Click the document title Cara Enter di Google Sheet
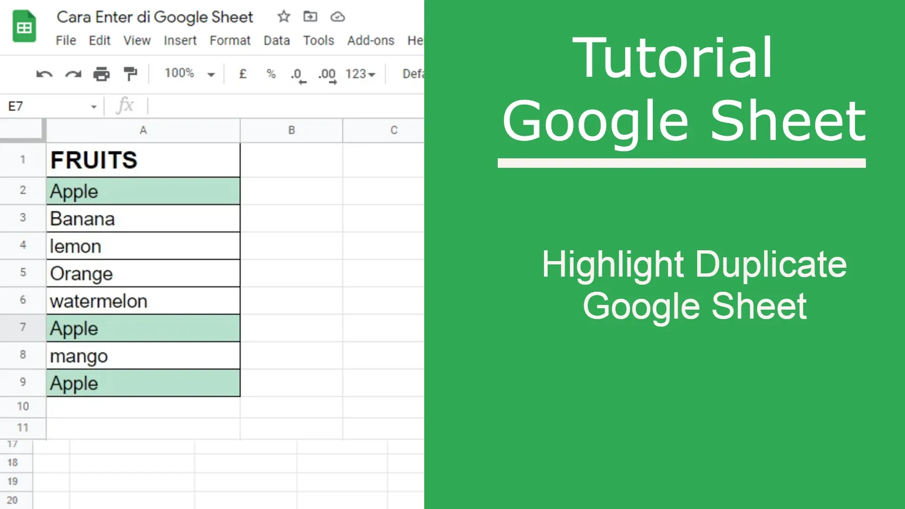 [155, 17]
